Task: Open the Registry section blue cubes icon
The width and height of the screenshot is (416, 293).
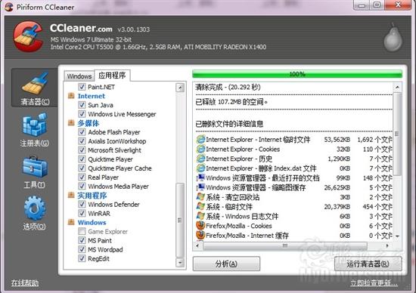Action: click(35, 125)
